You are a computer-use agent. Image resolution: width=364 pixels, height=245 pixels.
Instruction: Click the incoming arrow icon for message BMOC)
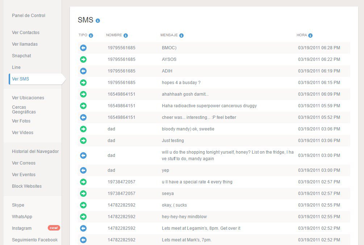(83, 48)
